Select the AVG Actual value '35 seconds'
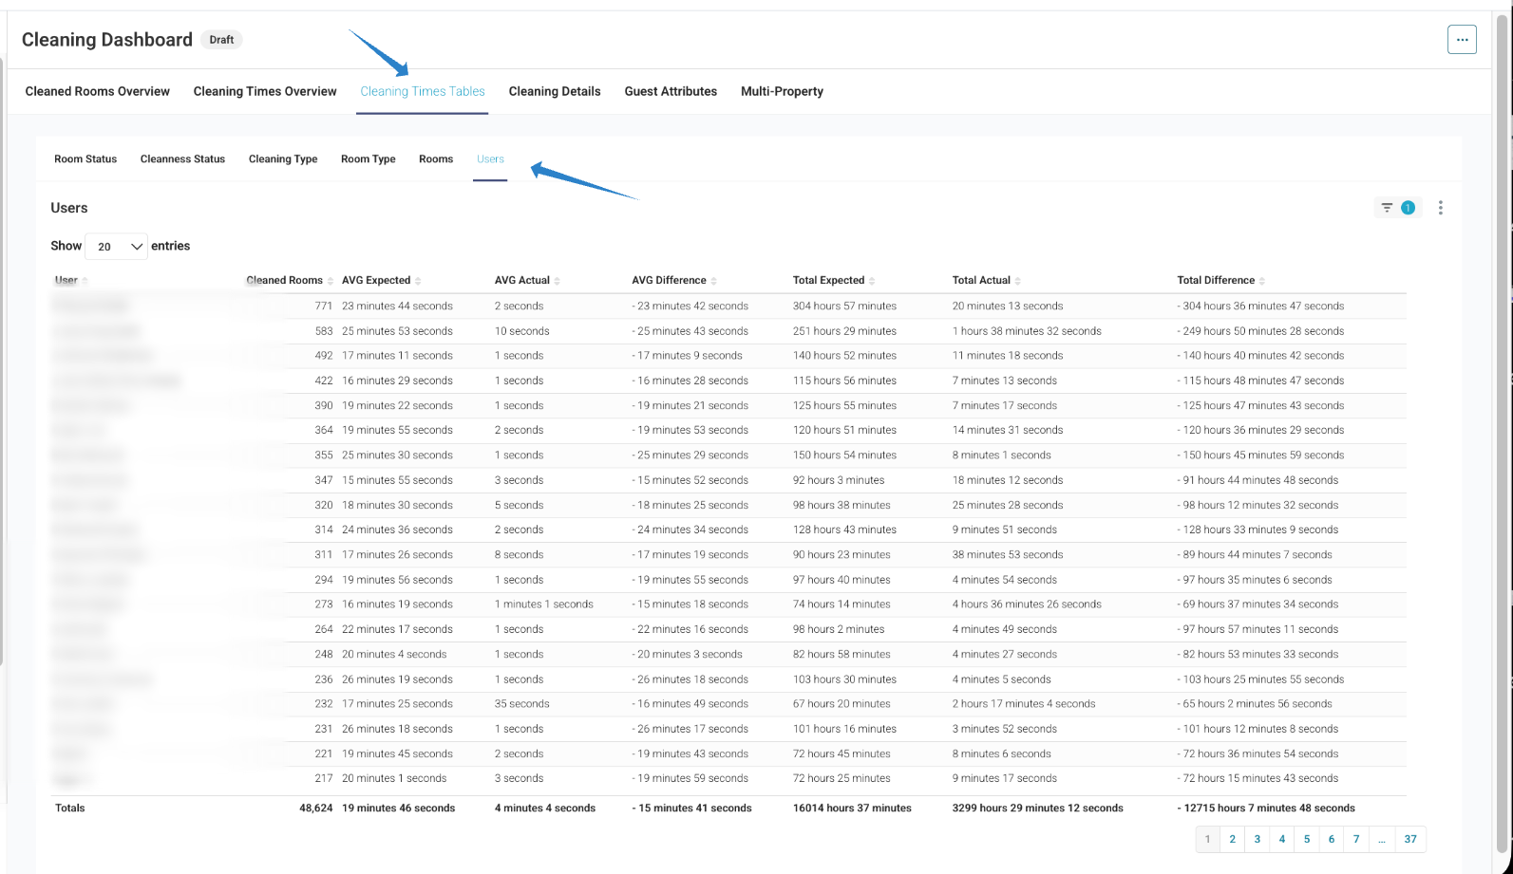1513x874 pixels. 522,704
